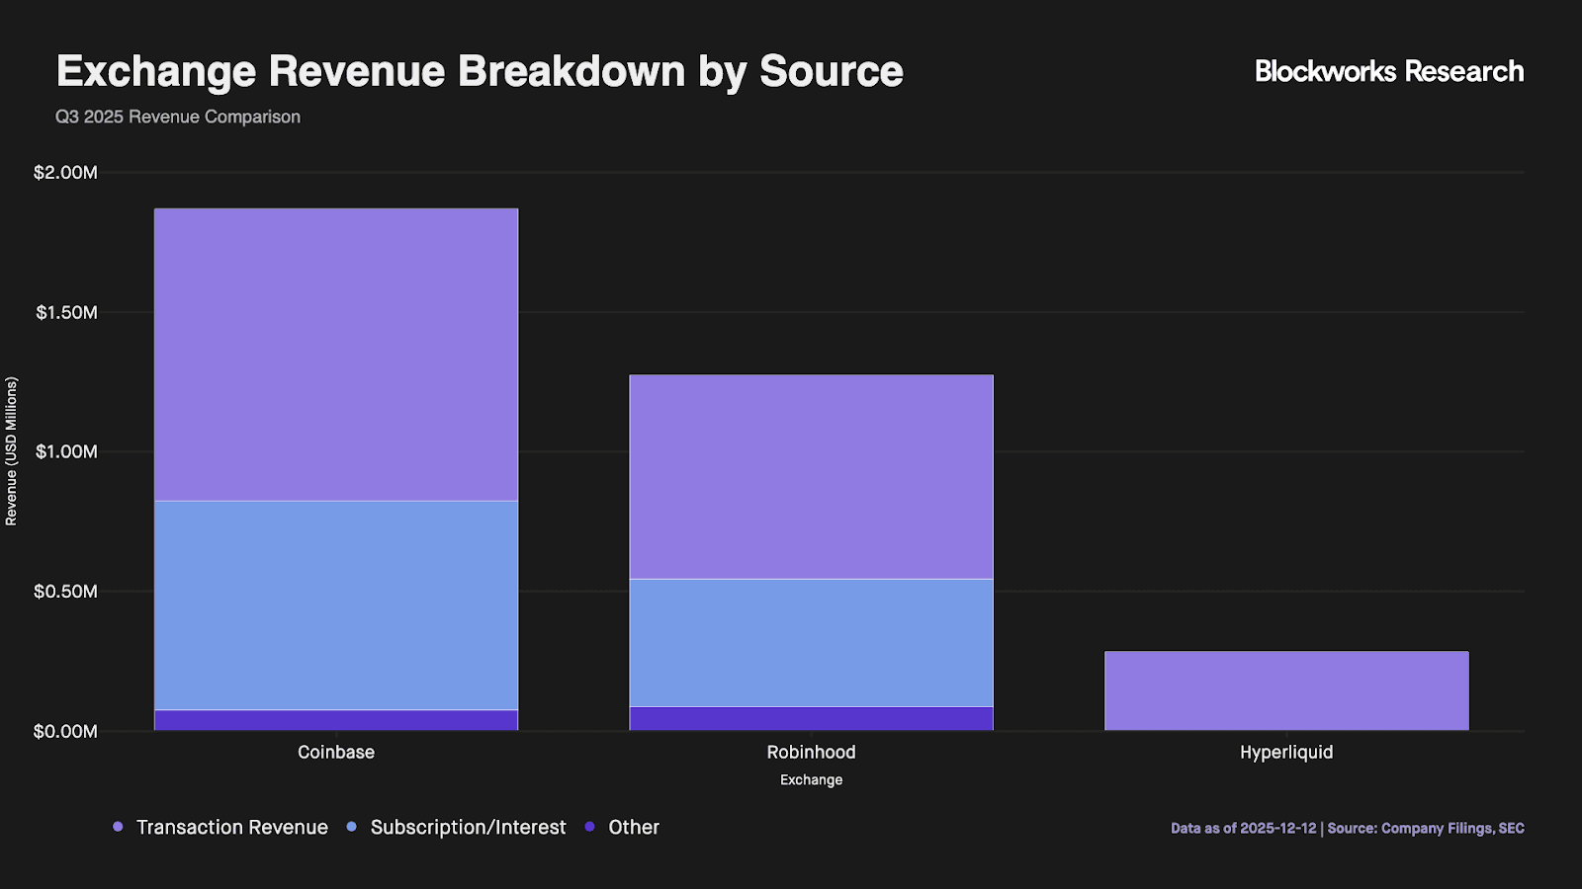This screenshot has width=1582, height=889.
Task: Click the Hyperliquid revenue bar
Action: (x=1286, y=690)
